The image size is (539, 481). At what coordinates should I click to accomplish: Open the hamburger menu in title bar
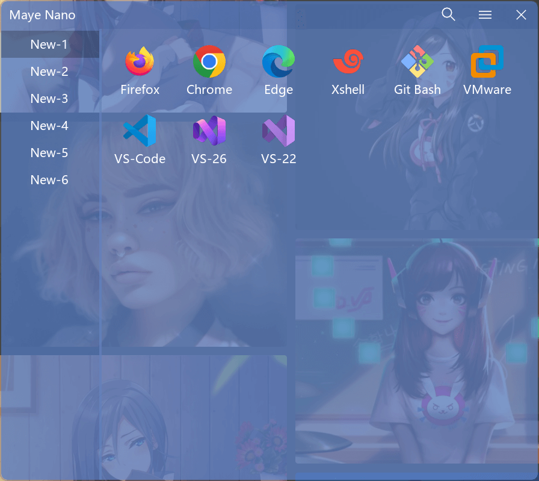[485, 15]
